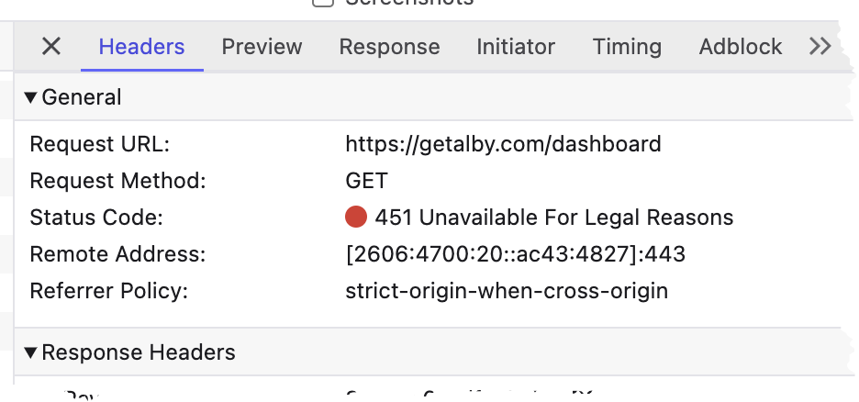The width and height of the screenshot is (859, 402).
Task: Click the Status Code field label
Action: click(96, 218)
